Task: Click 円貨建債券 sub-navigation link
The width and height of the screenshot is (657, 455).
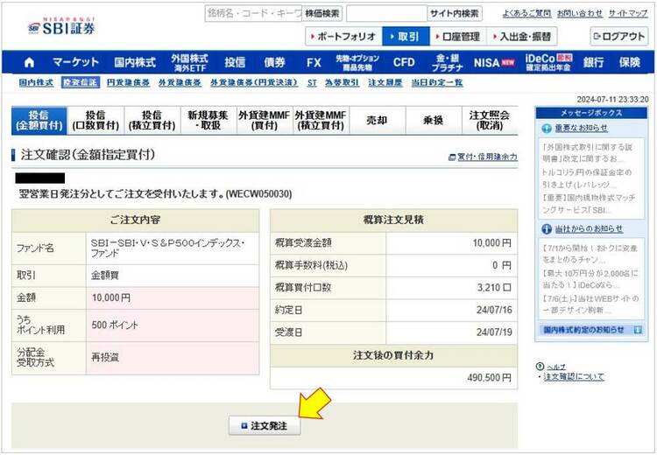Action: (128, 82)
